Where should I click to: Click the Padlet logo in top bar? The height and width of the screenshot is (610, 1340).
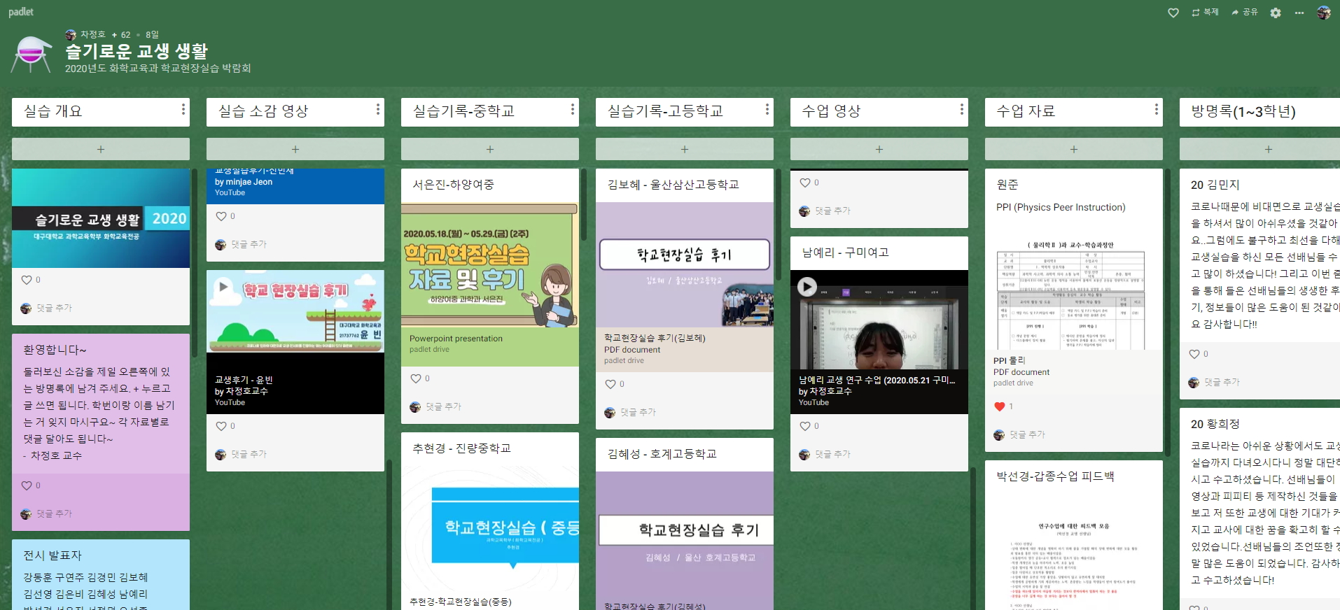click(21, 12)
